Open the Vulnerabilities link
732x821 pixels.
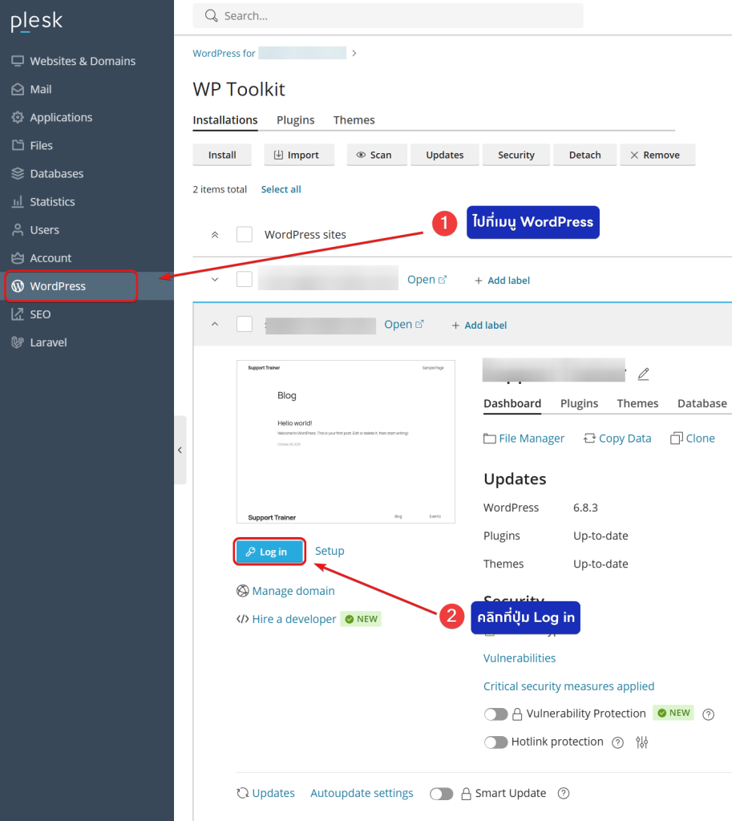519,658
